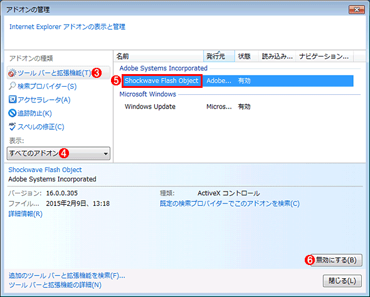
Task: Open the すべてのアドオン display dropdown
Action: coord(58,154)
